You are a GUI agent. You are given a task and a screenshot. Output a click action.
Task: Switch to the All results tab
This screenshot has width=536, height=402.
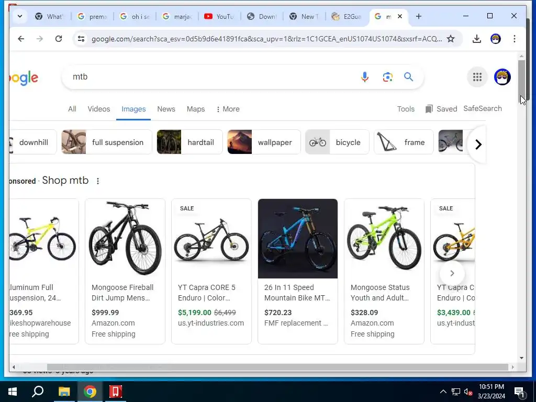pos(72,109)
